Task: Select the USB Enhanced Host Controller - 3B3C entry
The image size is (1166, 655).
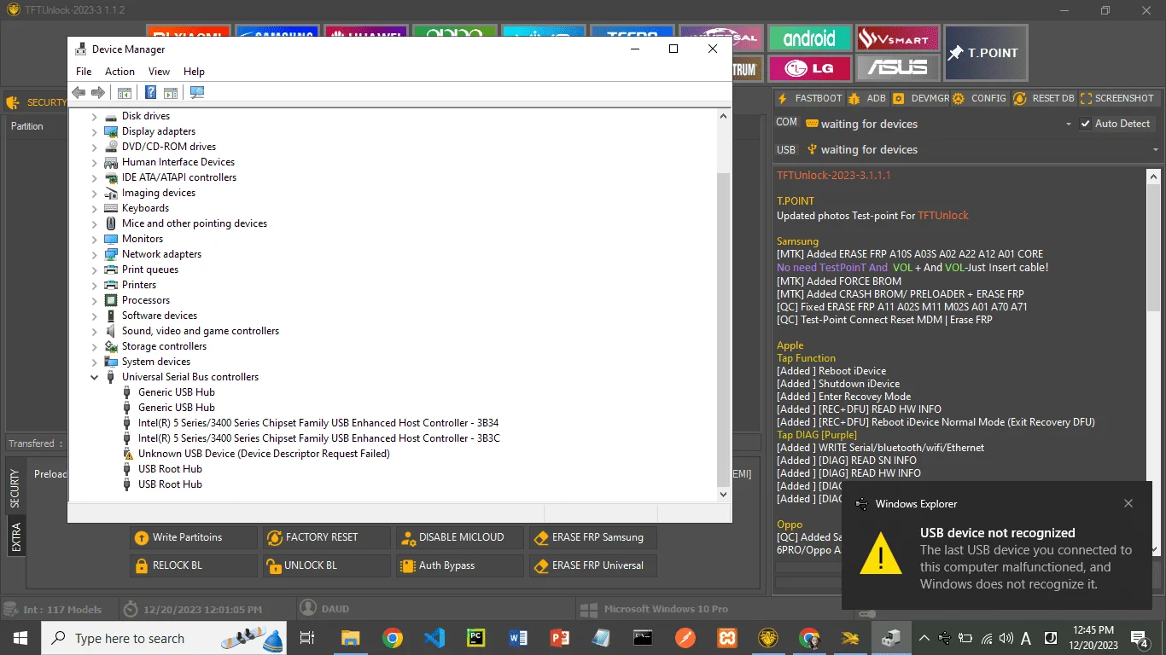Action: pos(319,438)
